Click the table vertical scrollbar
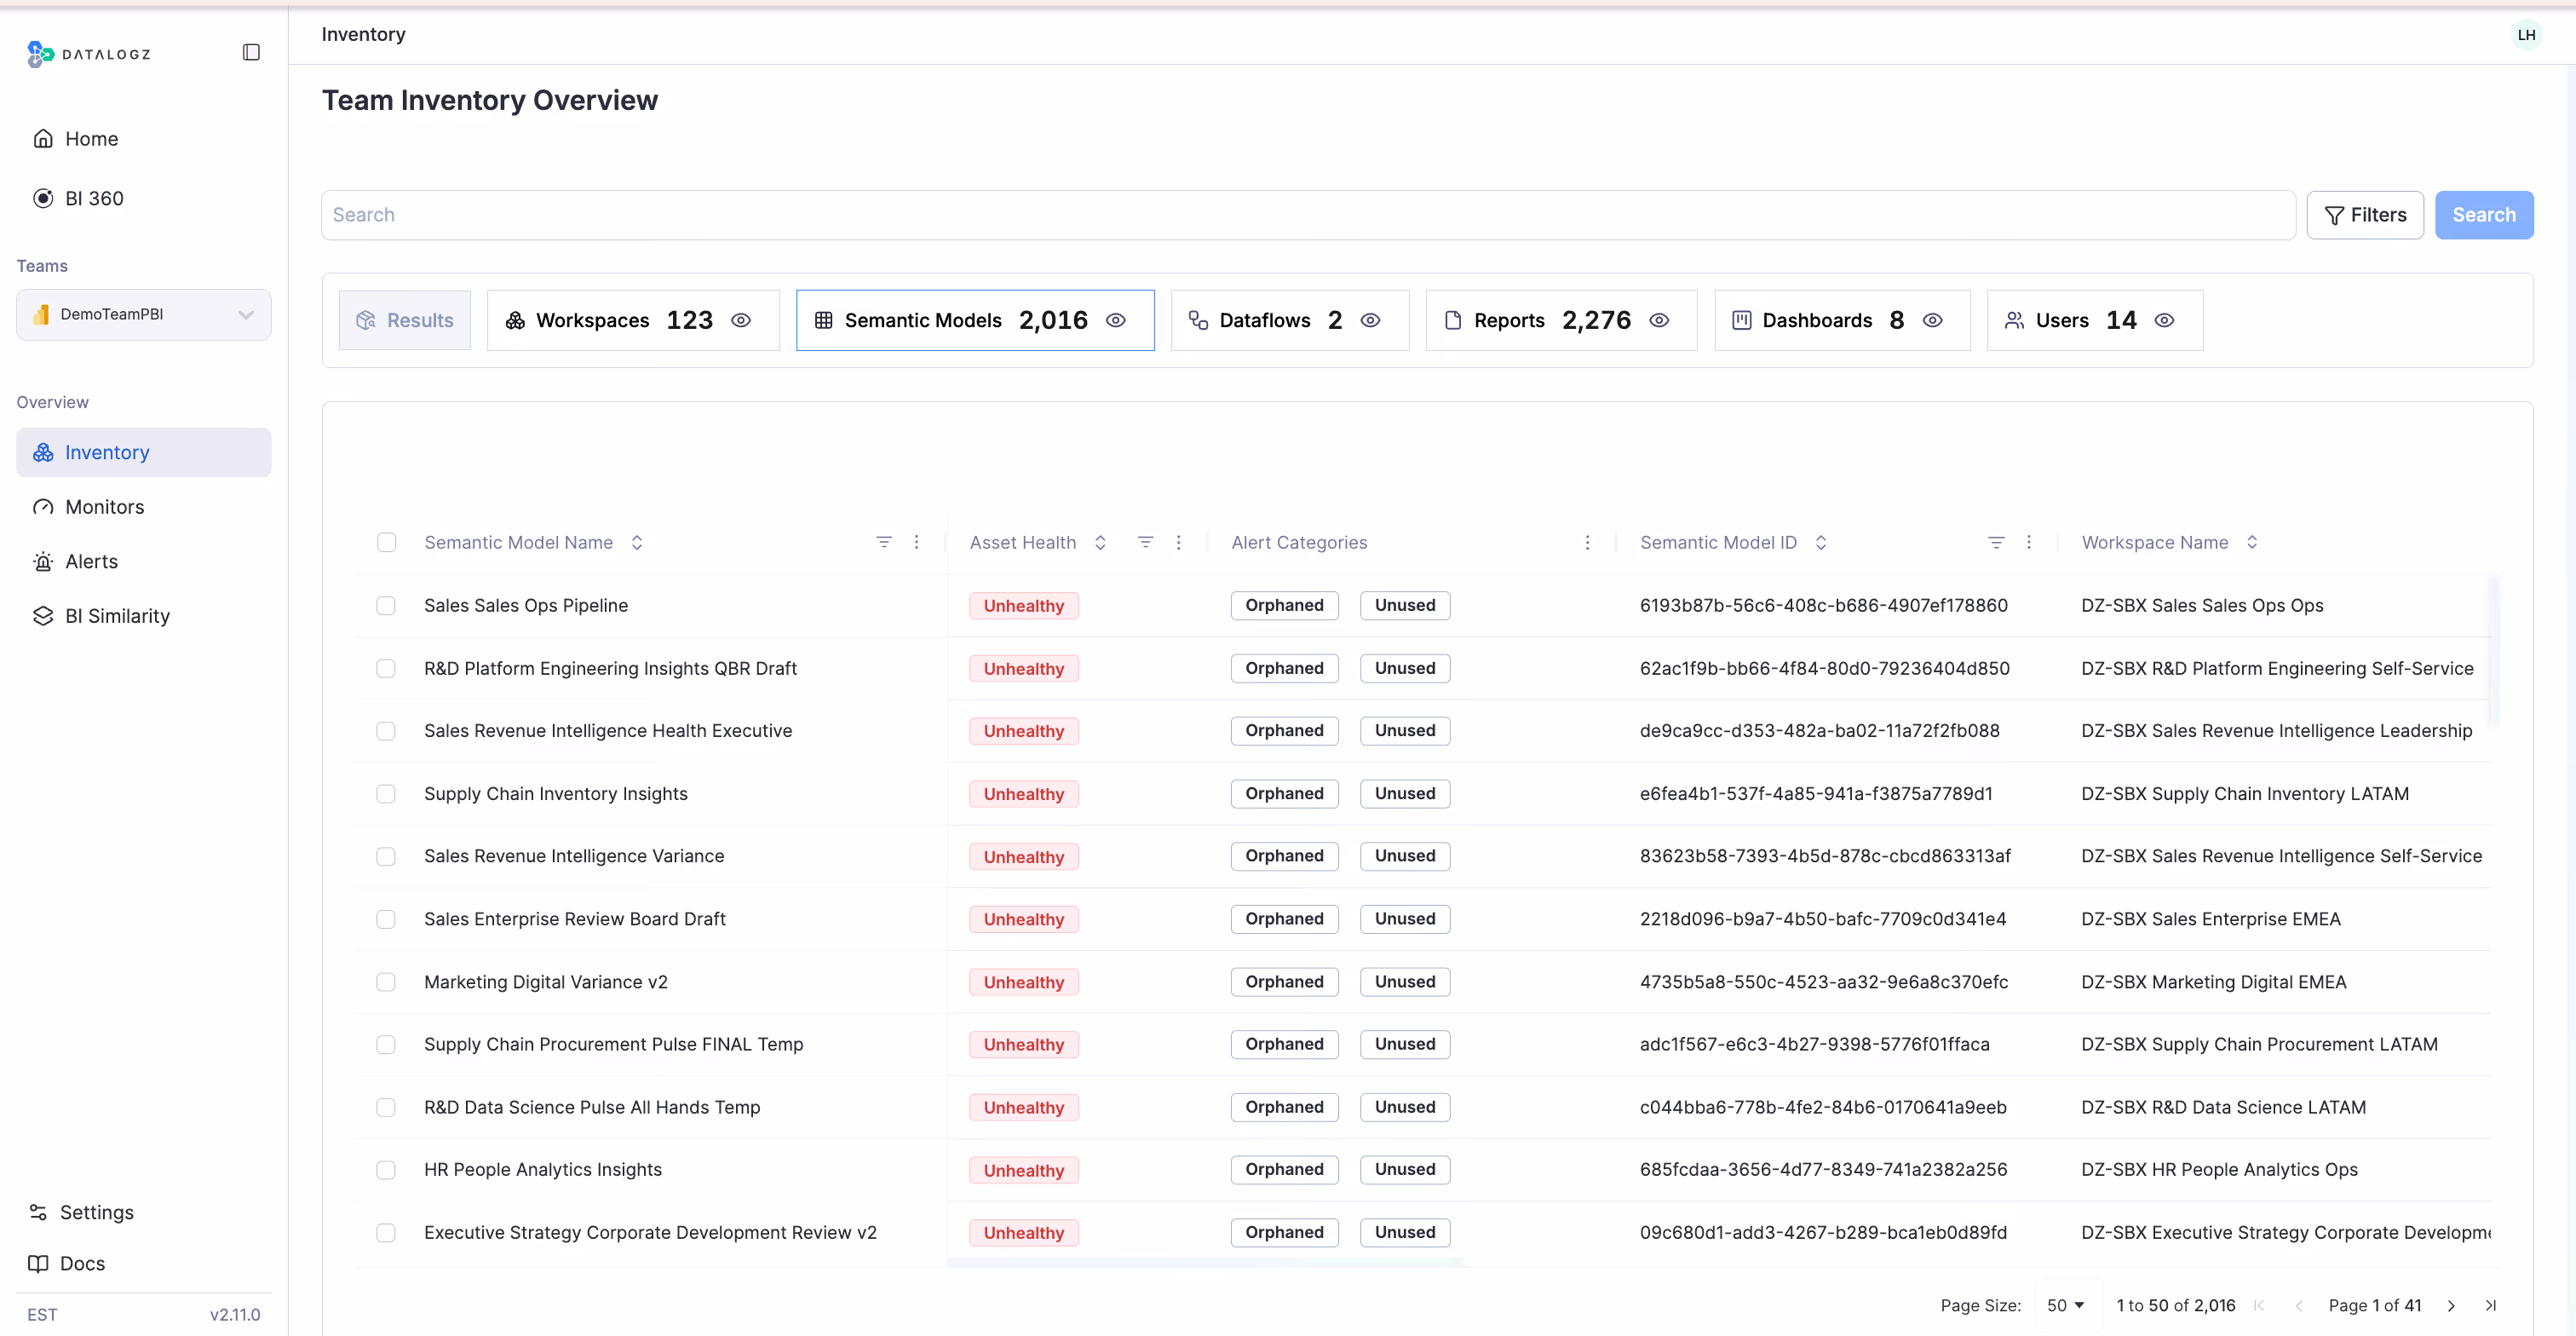Screen dimensions: 2576x1336 pos(2495,650)
